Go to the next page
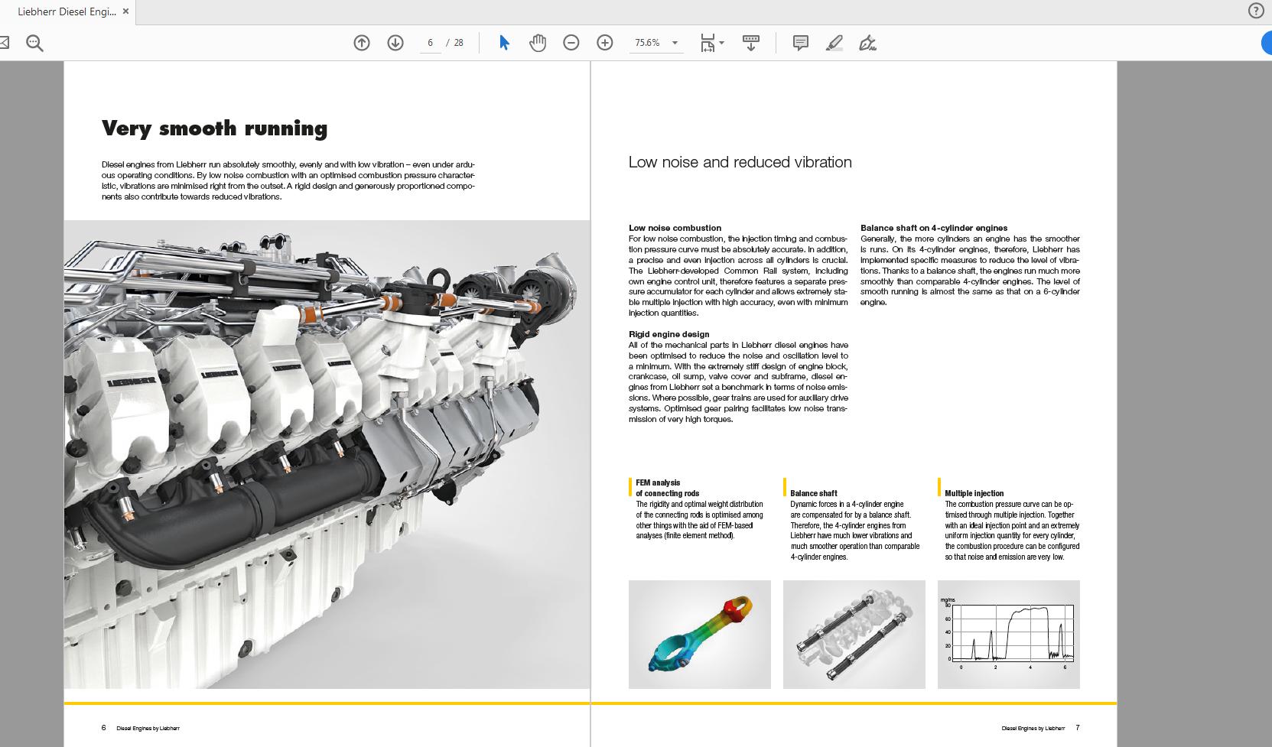This screenshot has width=1272, height=747. [395, 43]
